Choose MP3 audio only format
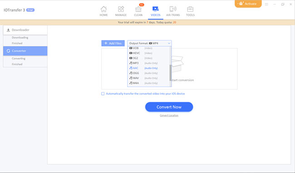The height and width of the screenshot is (173, 295). 148,63
